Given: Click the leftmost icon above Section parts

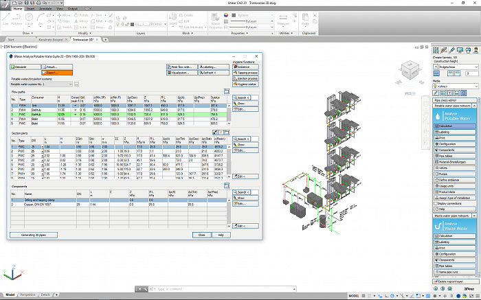Looking at the screenshot, I should [215, 132].
